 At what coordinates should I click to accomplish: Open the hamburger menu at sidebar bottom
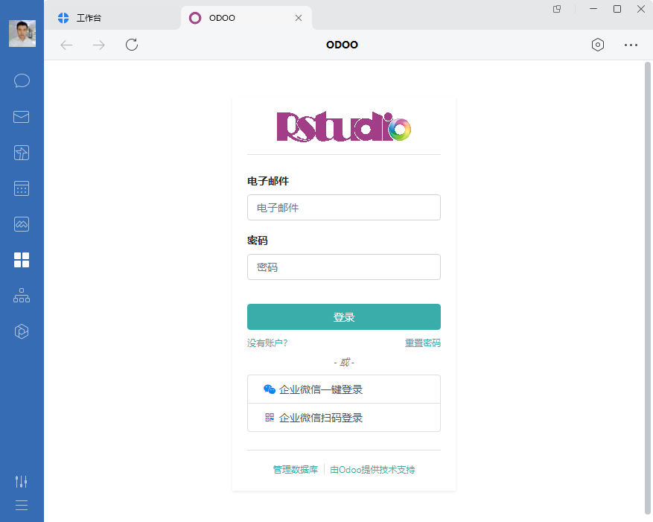click(22, 506)
